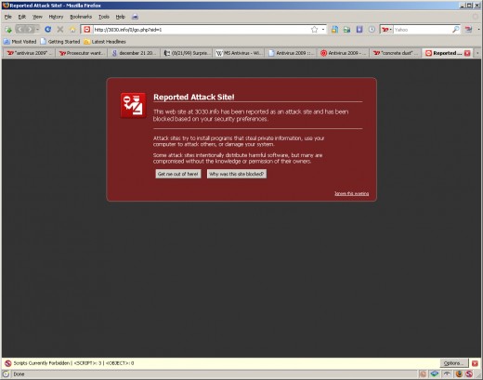Viewport: 483px width, 380px height.
Task: Switch to the Prosecutor want... tab
Action: point(82,53)
